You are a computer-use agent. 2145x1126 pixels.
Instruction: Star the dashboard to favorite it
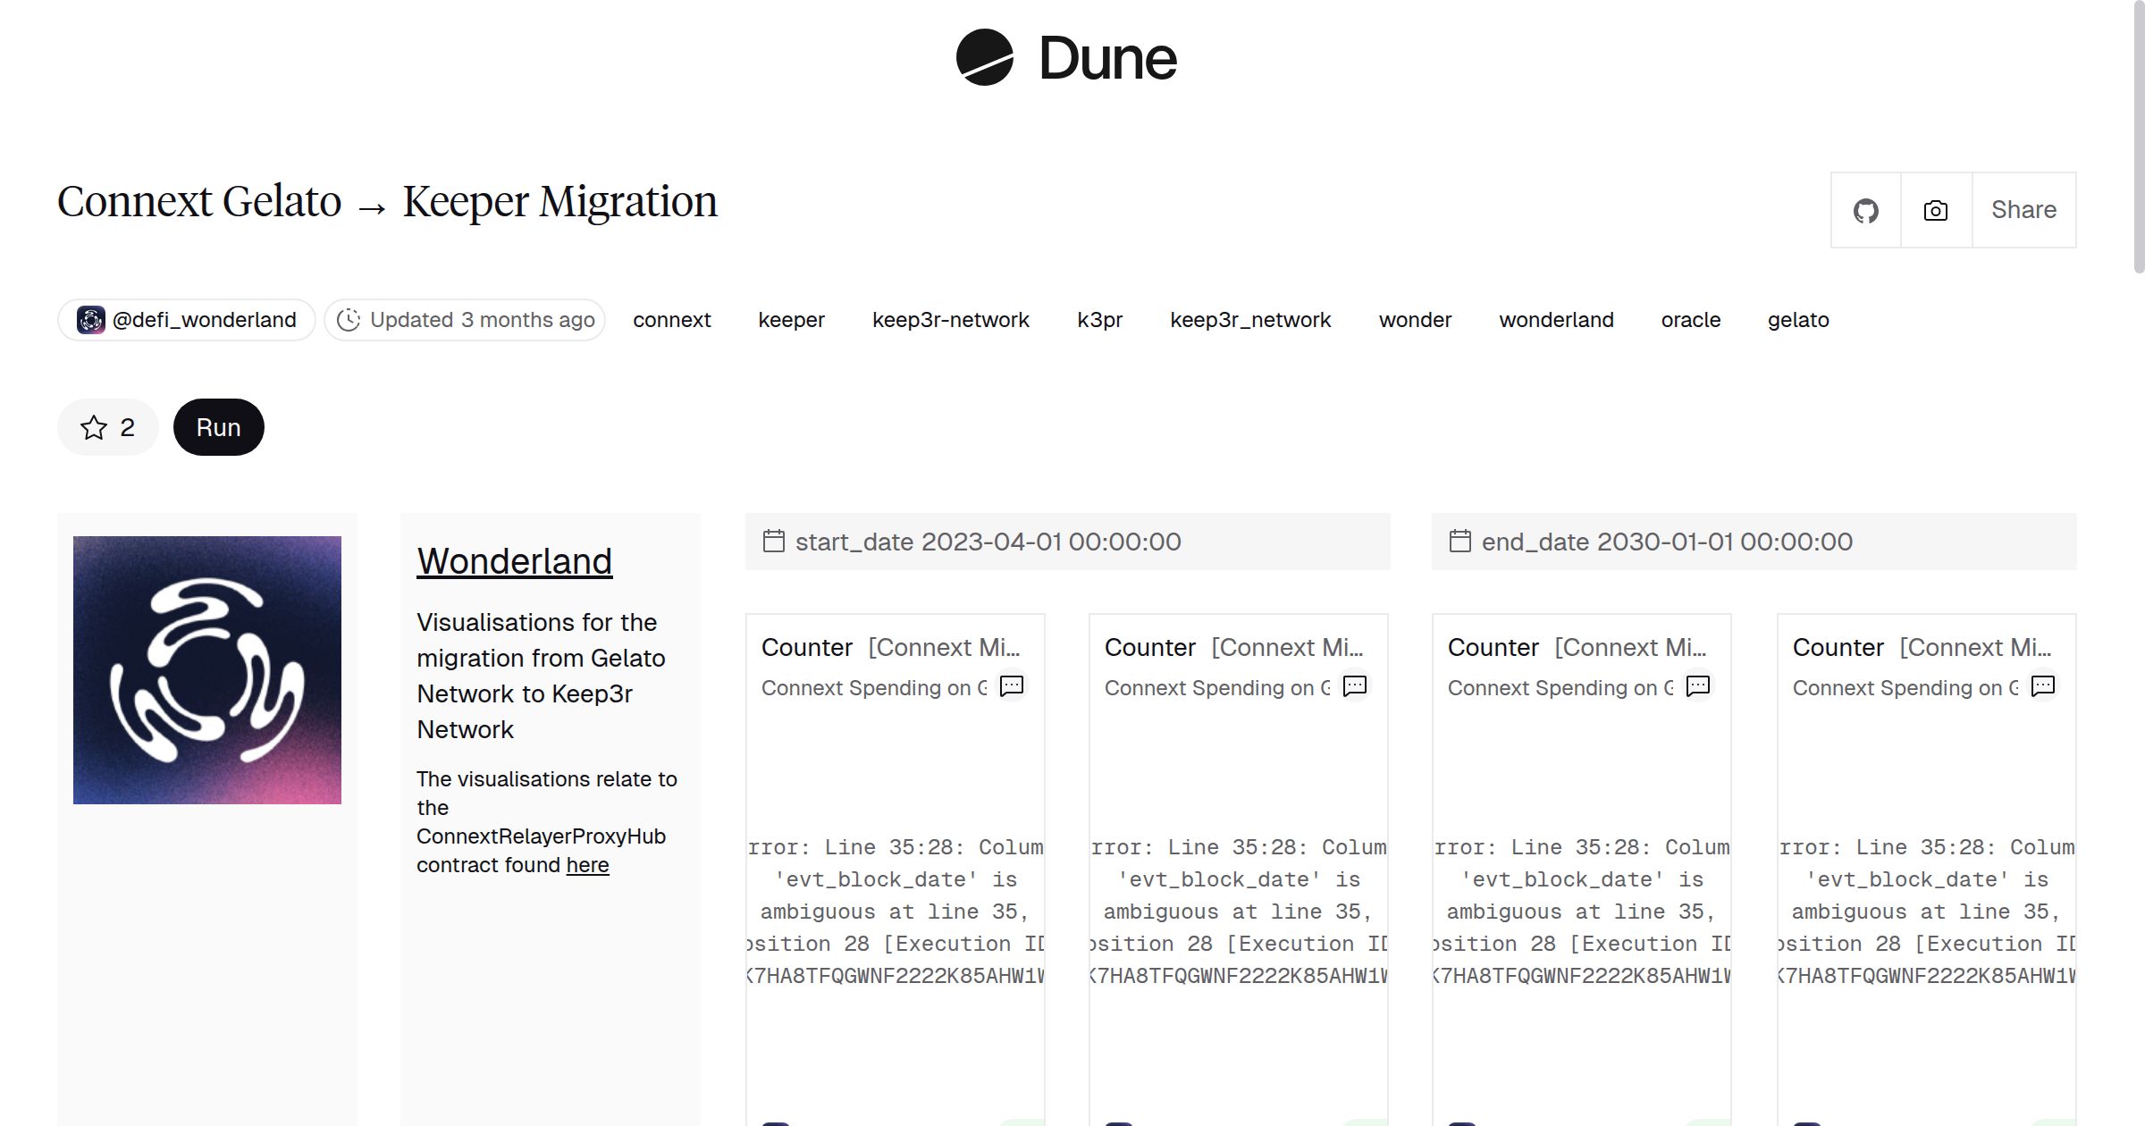106,426
